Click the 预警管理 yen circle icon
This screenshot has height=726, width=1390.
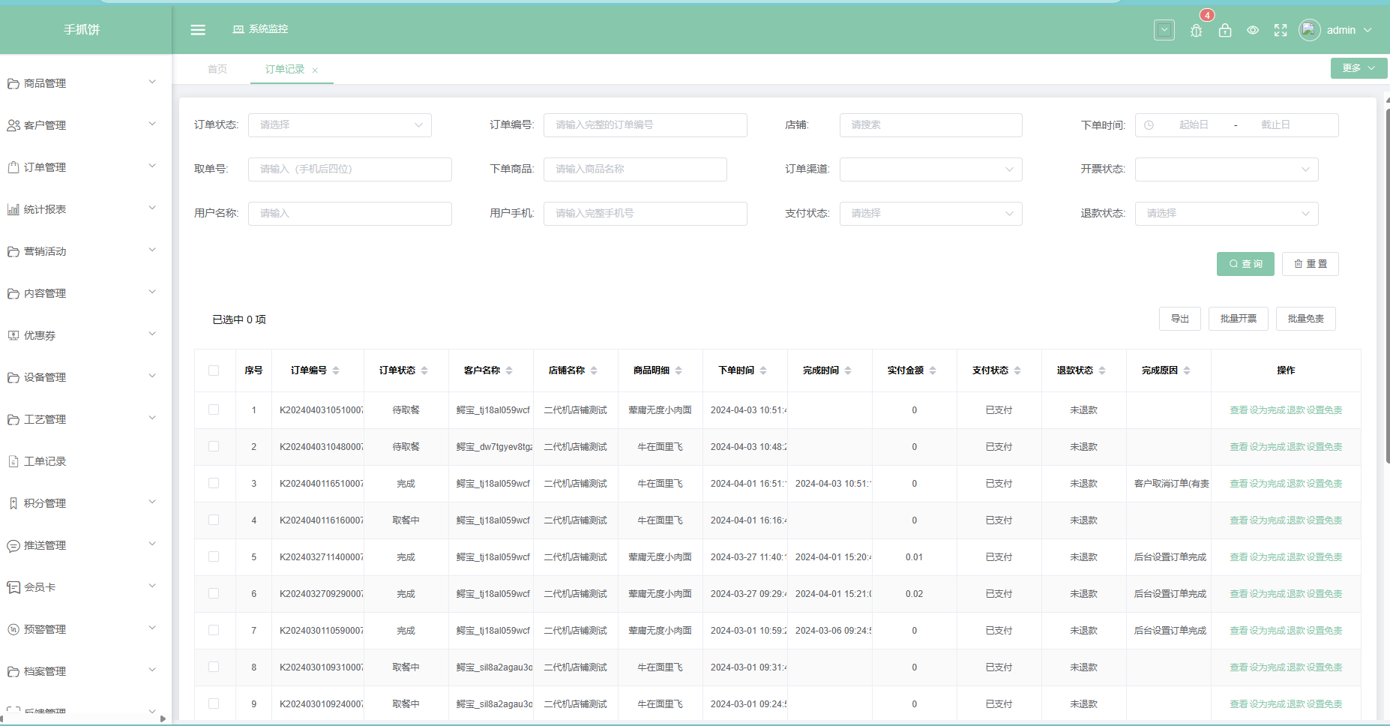coord(13,629)
